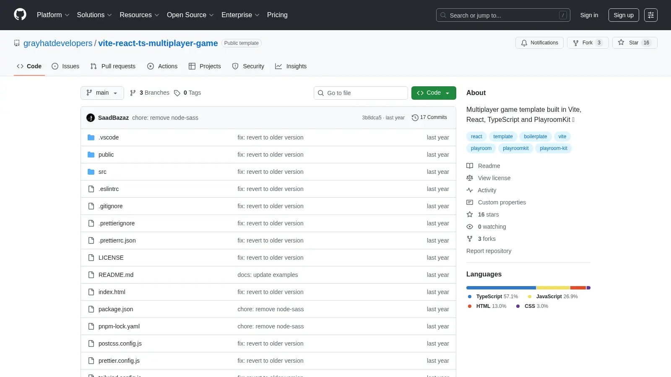671x377 pixels.
Task: Go to the Pricing page
Action: (277, 15)
